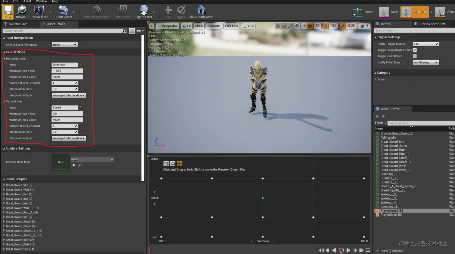Toggle scale snapping
This screenshot has height=254, width=455.
tap(343, 26)
